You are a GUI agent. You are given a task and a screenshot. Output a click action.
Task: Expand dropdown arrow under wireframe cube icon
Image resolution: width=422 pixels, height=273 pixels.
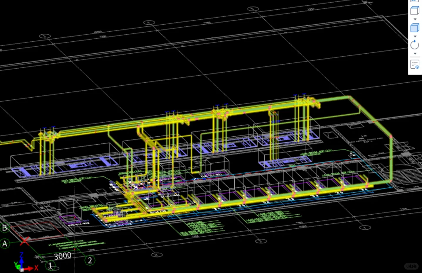pos(415,19)
